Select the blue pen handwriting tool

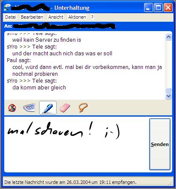pyautogui.click(x=48, y=108)
